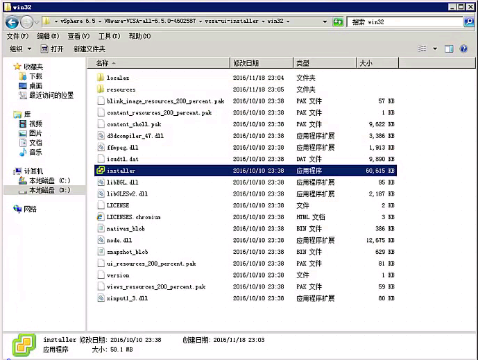Select file icudtl.dat
Screen dimensions: 478x360
pyautogui.click(x=123, y=159)
